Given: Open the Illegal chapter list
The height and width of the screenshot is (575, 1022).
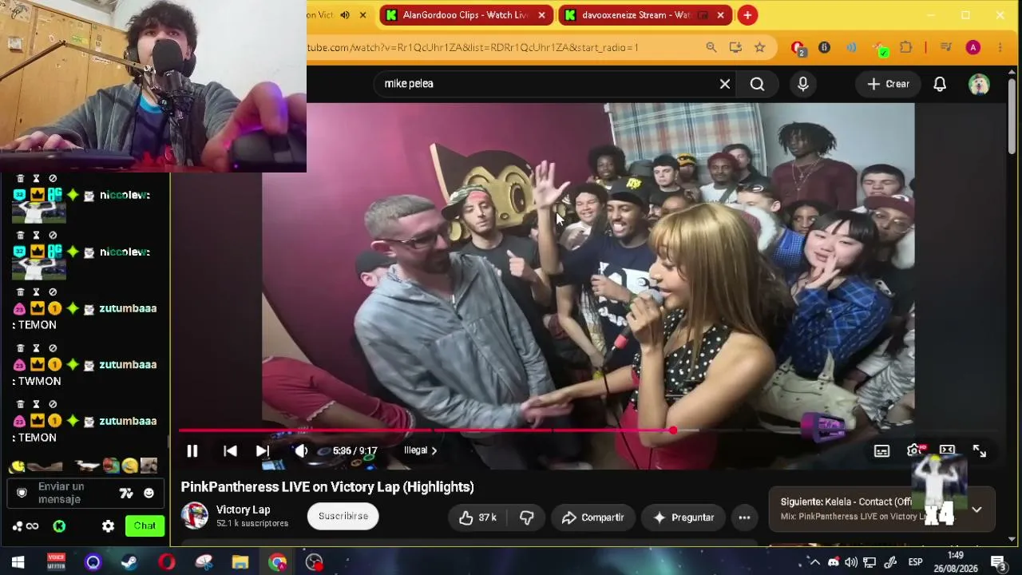Looking at the screenshot, I should tap(420, 450).
